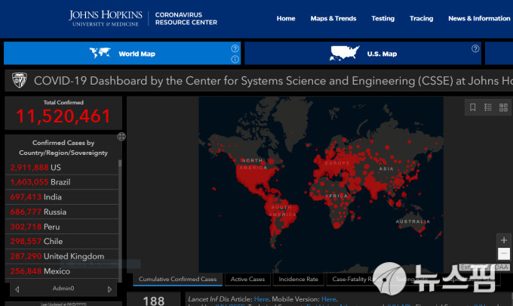Open the Testing menu
This screenshot has width=513, height=306.
click(x=382, y=18)
